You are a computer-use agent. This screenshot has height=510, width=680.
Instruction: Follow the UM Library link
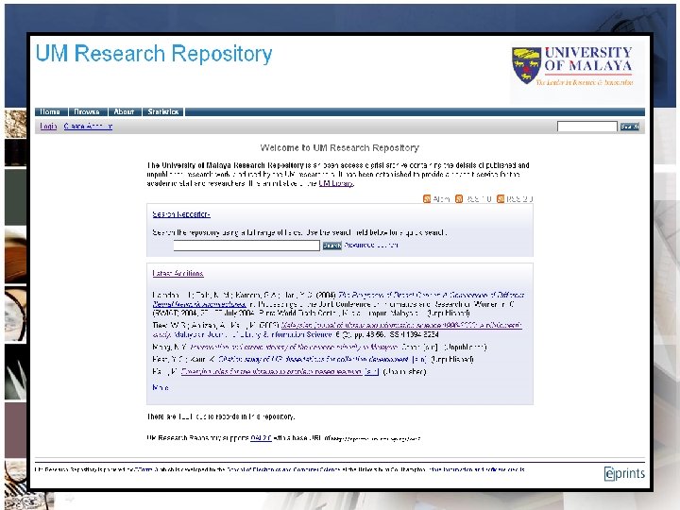tap(336, 183)
